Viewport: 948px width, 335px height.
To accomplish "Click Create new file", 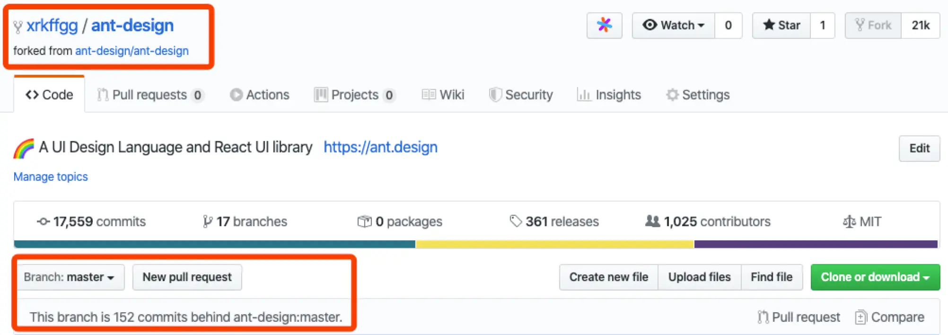I will click(x=609, y=277).
